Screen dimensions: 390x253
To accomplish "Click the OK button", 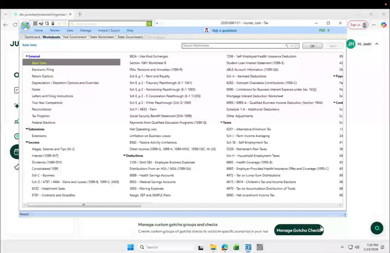I will (312, 46).
